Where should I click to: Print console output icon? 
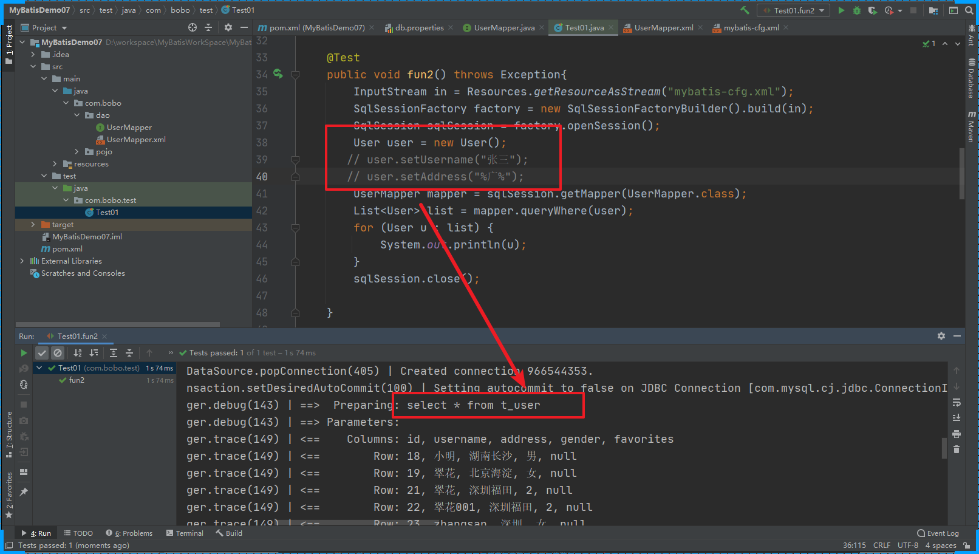point(957,434)
